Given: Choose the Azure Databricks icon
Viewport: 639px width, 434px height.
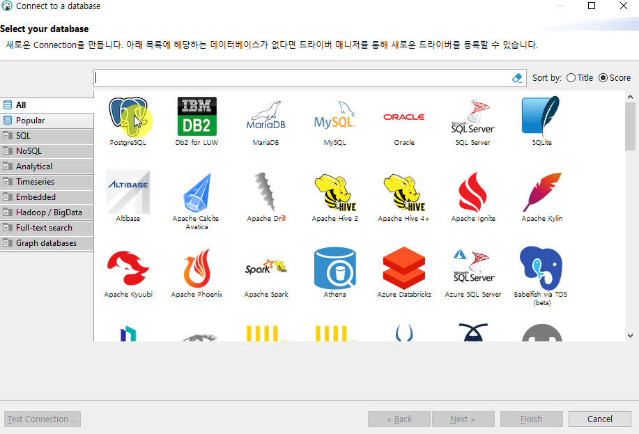Looking at the screenshot, I should [x=404, y=268].
